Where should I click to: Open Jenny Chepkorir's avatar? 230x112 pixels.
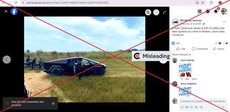coord(175,84)
